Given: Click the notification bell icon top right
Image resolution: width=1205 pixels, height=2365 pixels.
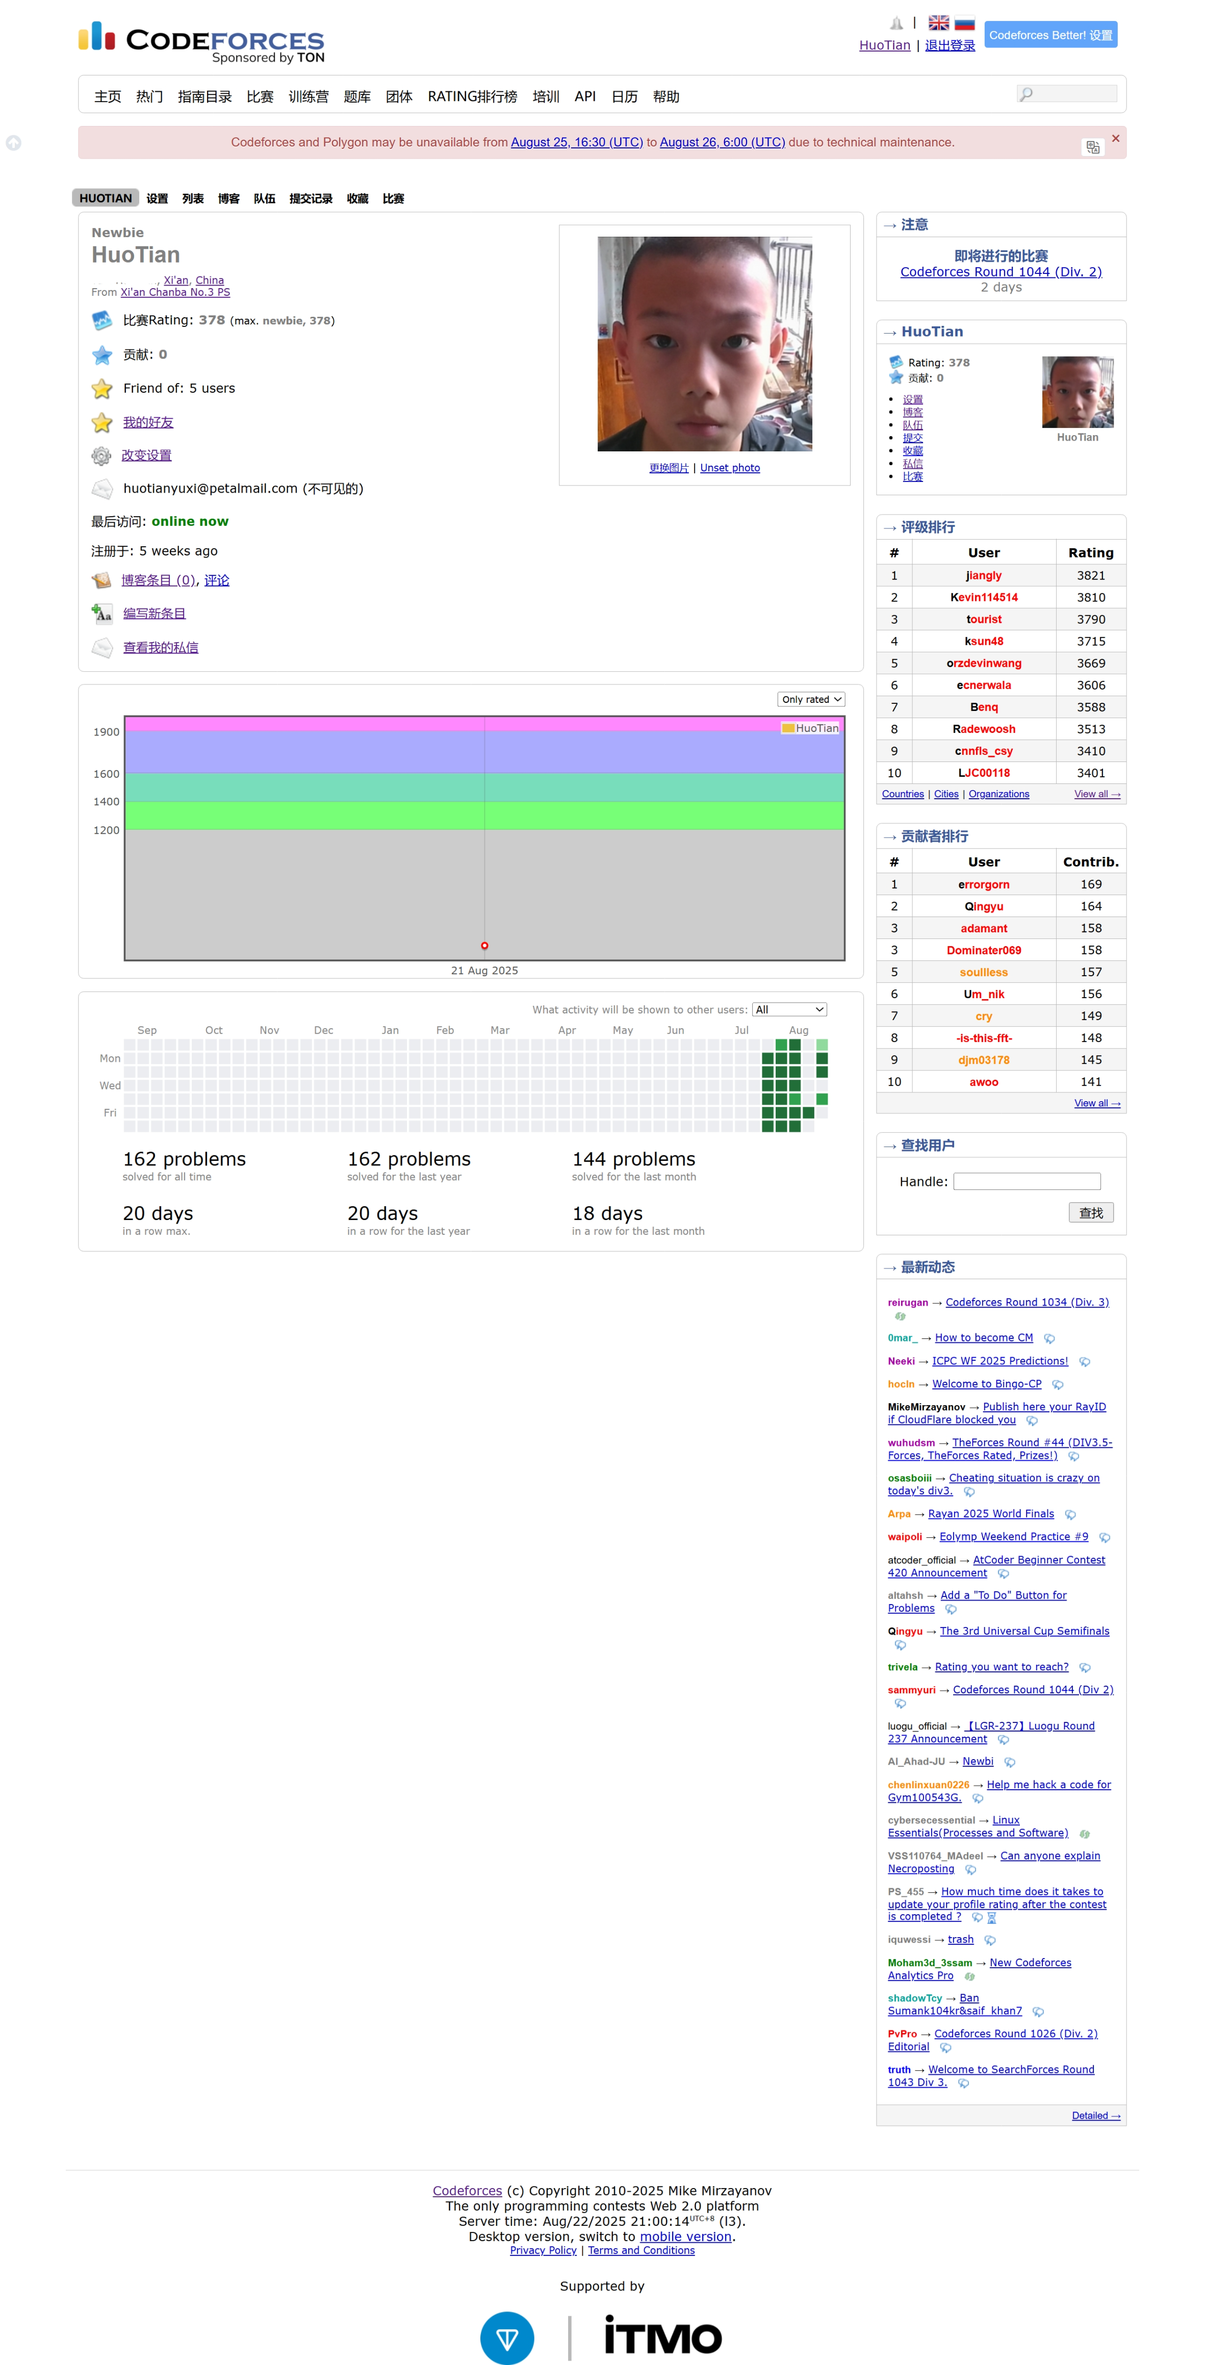Looking at the screenshot, I should tap(896, 21).
